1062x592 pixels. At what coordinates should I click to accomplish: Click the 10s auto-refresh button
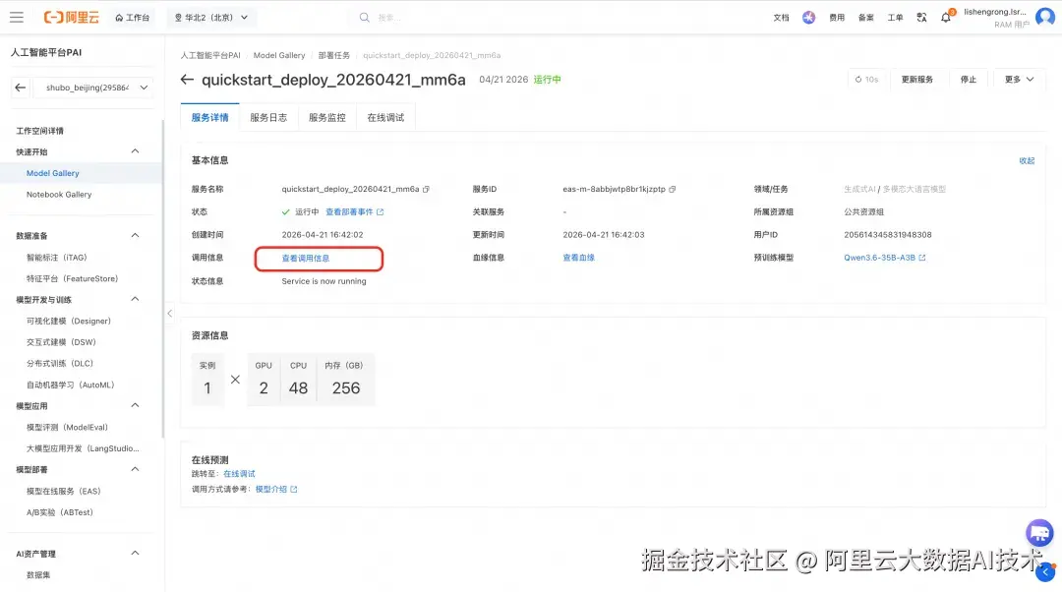(x=866, y=80)
